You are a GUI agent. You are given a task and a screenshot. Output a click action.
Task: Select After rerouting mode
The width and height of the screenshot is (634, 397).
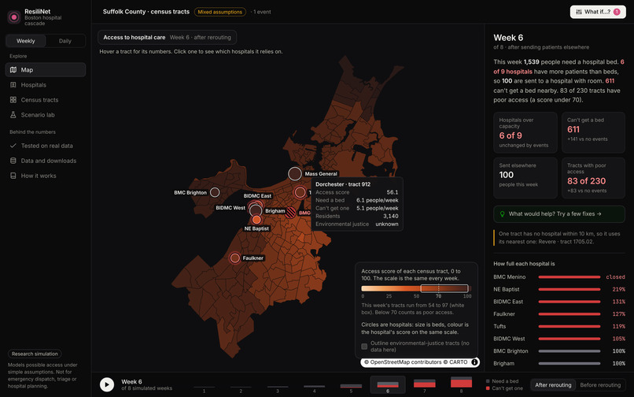(553, 385)
